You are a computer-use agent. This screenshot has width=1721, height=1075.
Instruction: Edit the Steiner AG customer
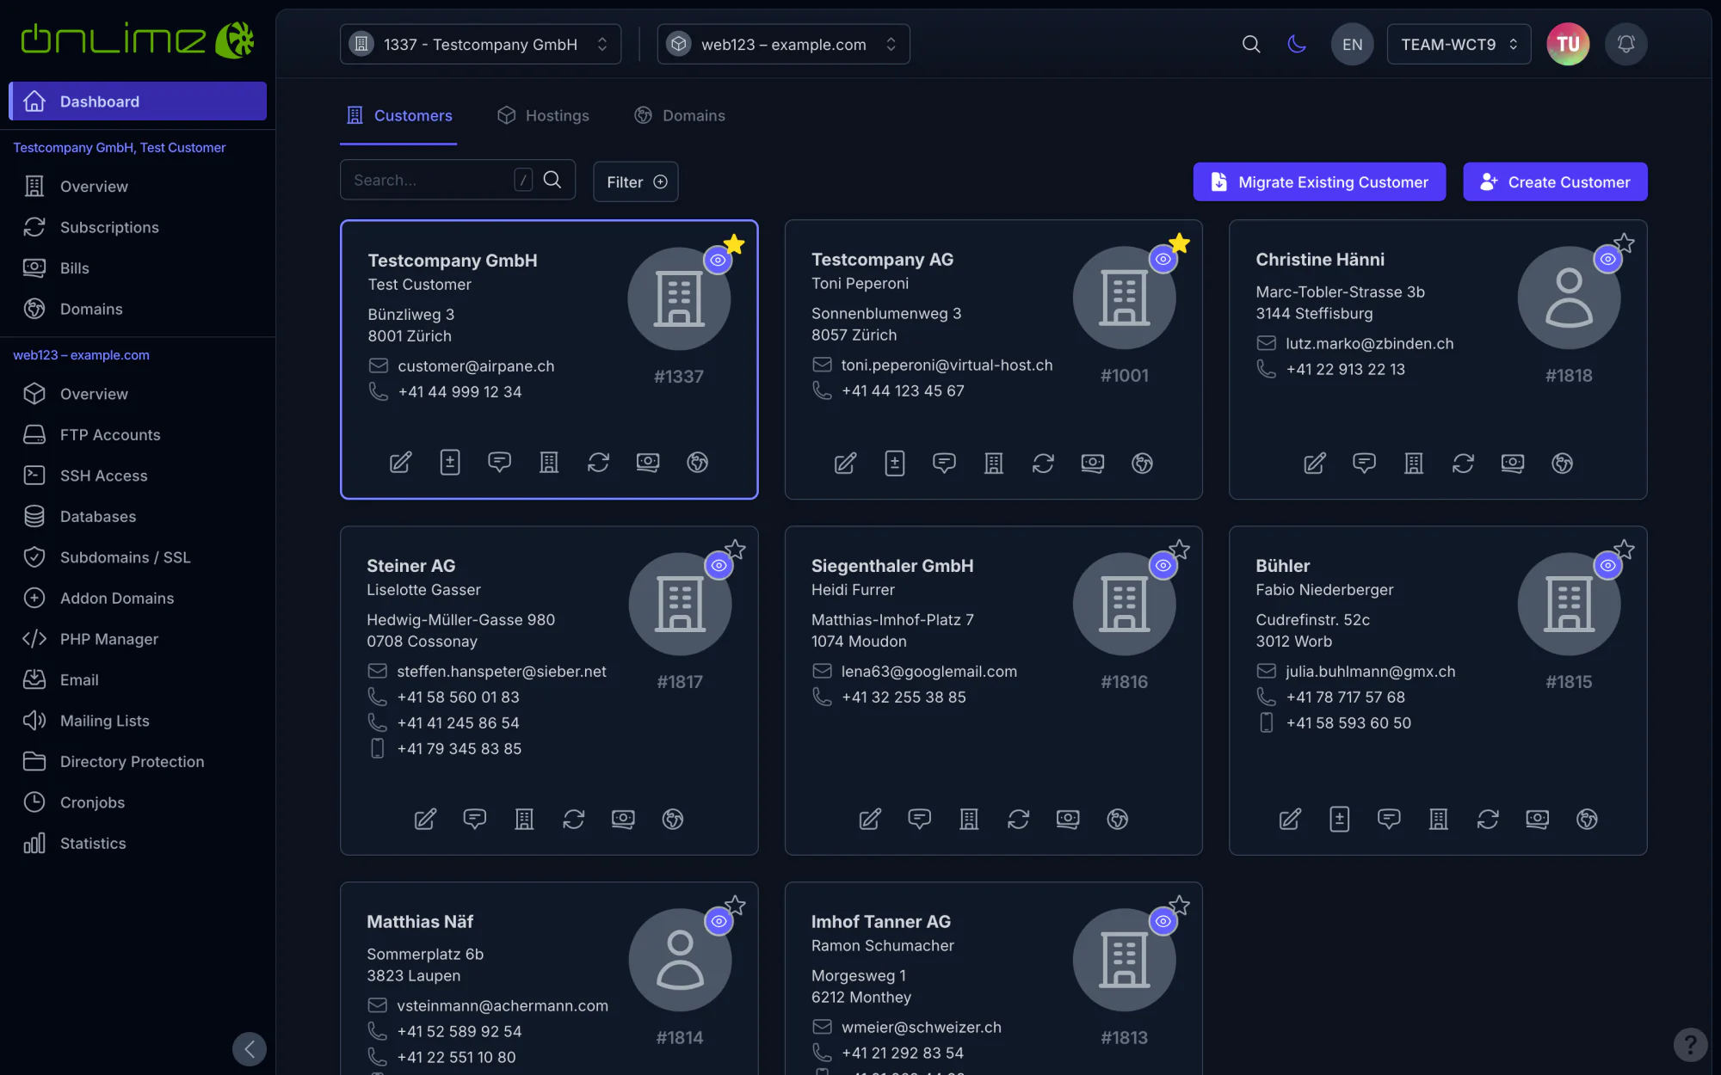click(425, 819)
